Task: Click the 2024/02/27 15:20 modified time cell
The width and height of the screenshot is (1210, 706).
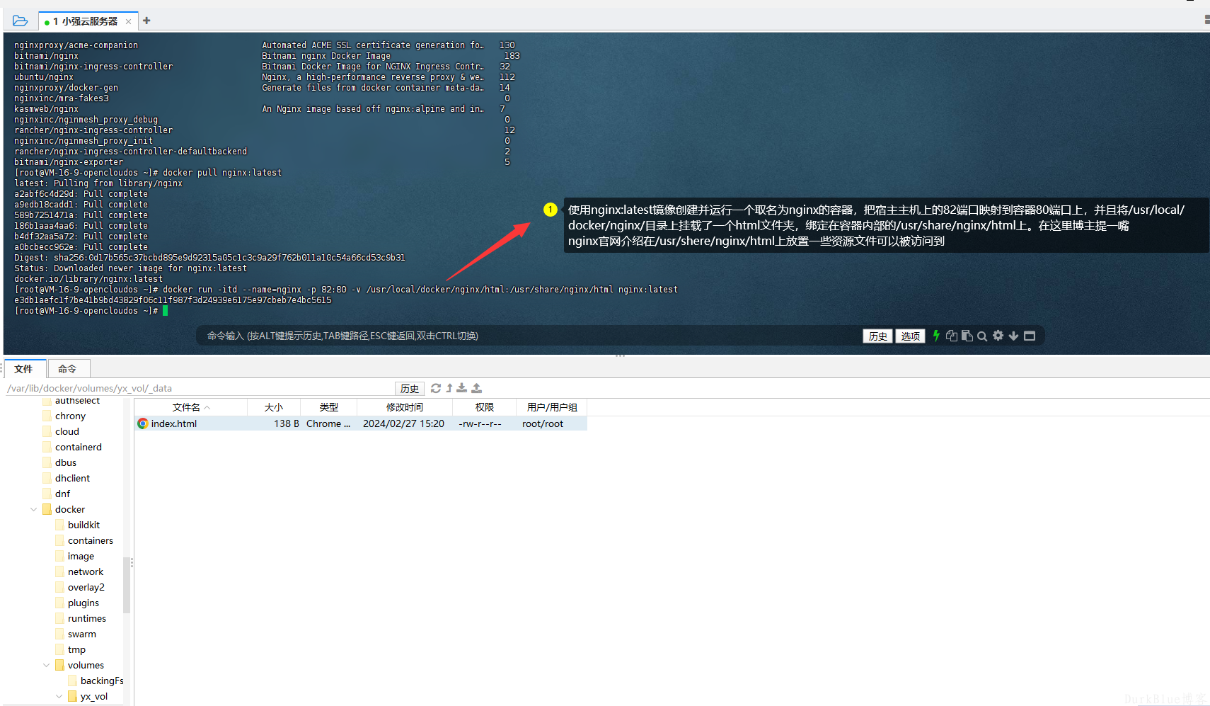Action: pos(404,423)
